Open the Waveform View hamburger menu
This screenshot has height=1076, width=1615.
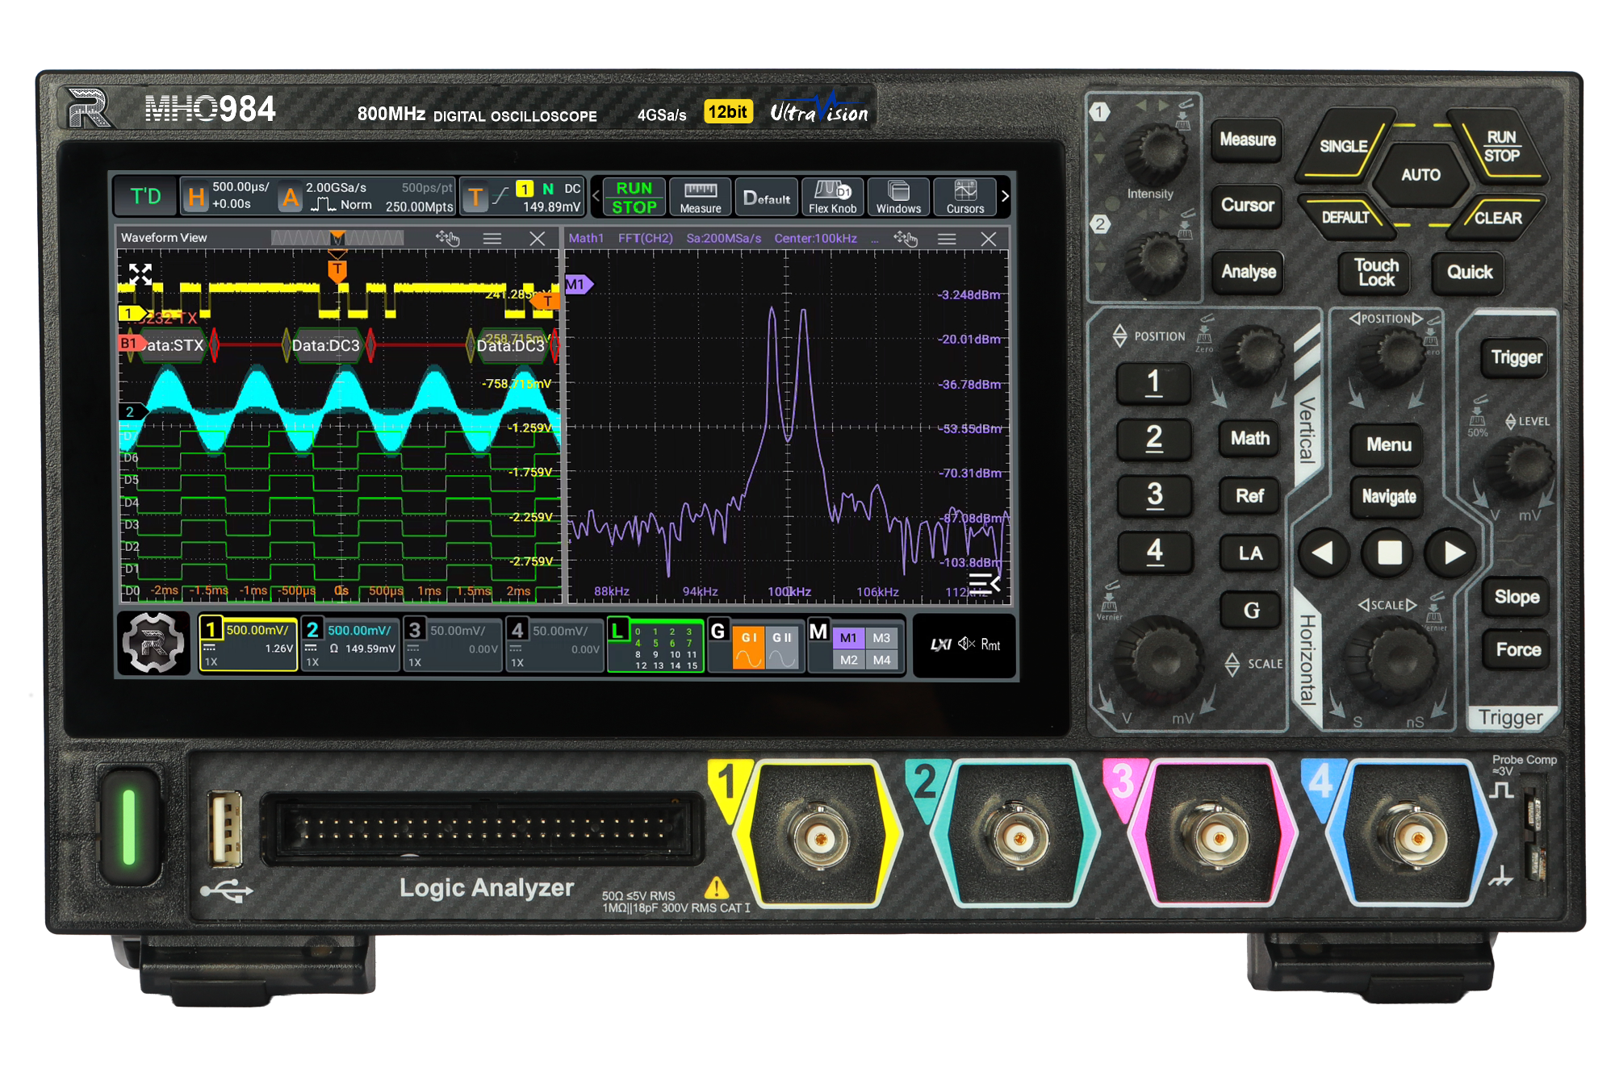492,238
